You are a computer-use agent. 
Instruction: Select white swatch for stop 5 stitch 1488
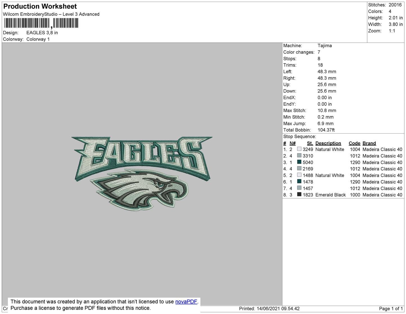coord(299,175)
